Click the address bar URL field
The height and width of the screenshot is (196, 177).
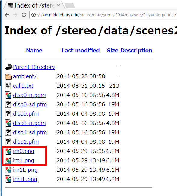103,15
